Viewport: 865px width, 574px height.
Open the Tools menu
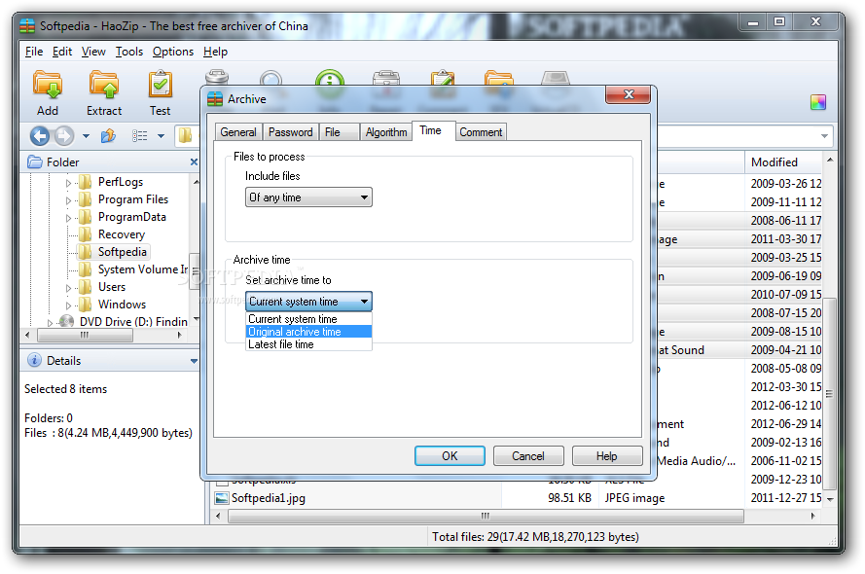(x=129, y=52)
